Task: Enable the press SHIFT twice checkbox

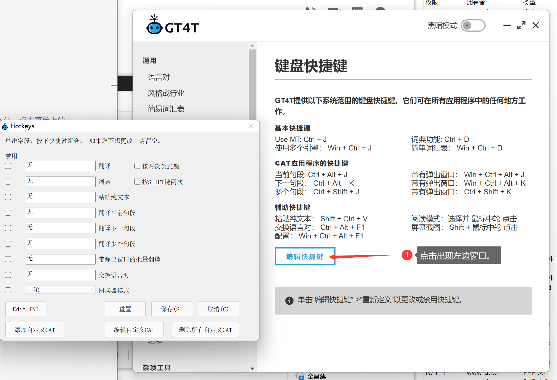Action: pos(137,182)
